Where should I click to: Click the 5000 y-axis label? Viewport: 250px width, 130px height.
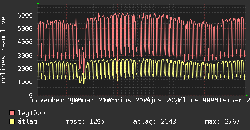coord(25,29)
